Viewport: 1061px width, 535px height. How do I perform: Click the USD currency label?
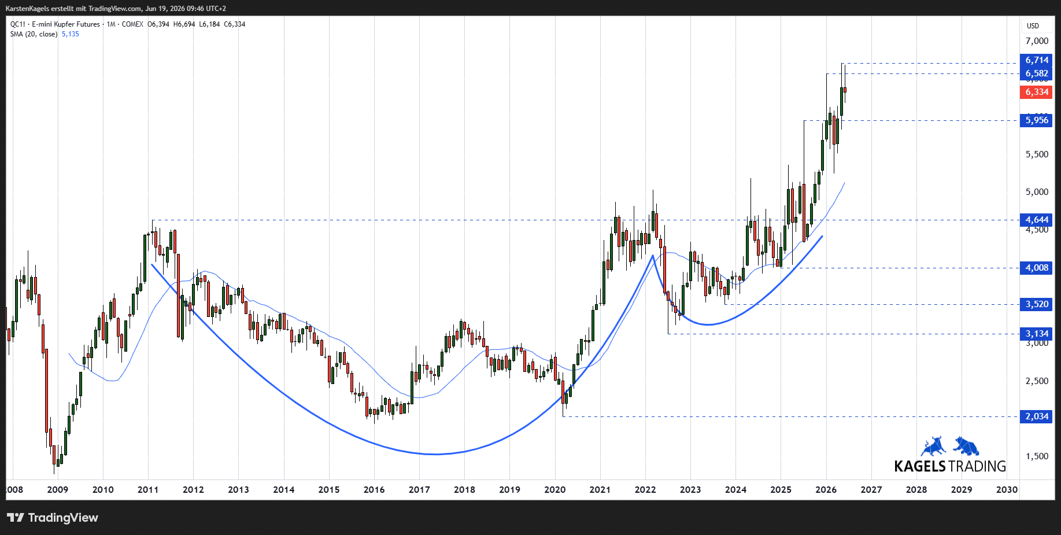[x=1033, y=25]
